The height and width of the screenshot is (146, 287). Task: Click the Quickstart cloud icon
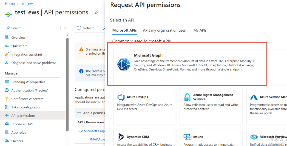[7, 46]
